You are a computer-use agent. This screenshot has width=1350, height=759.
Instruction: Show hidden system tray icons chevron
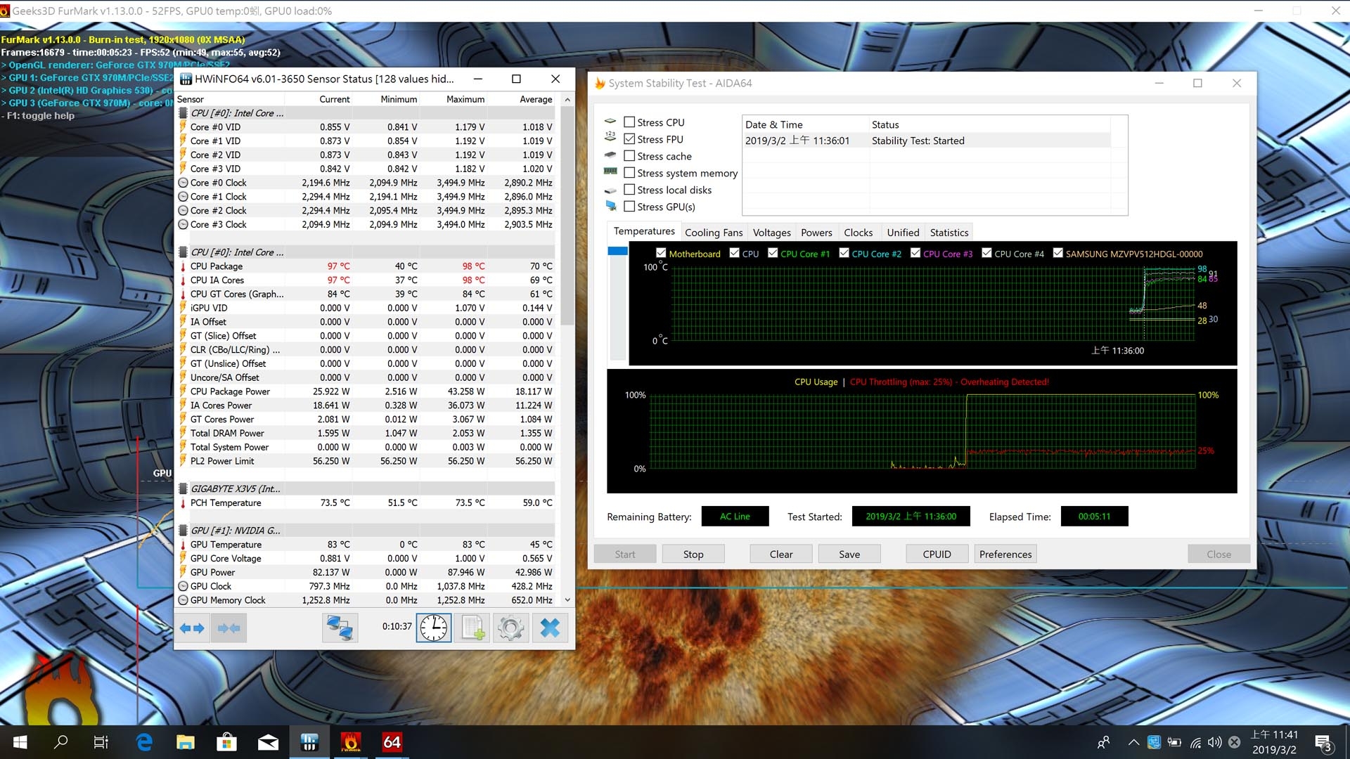1133,742
